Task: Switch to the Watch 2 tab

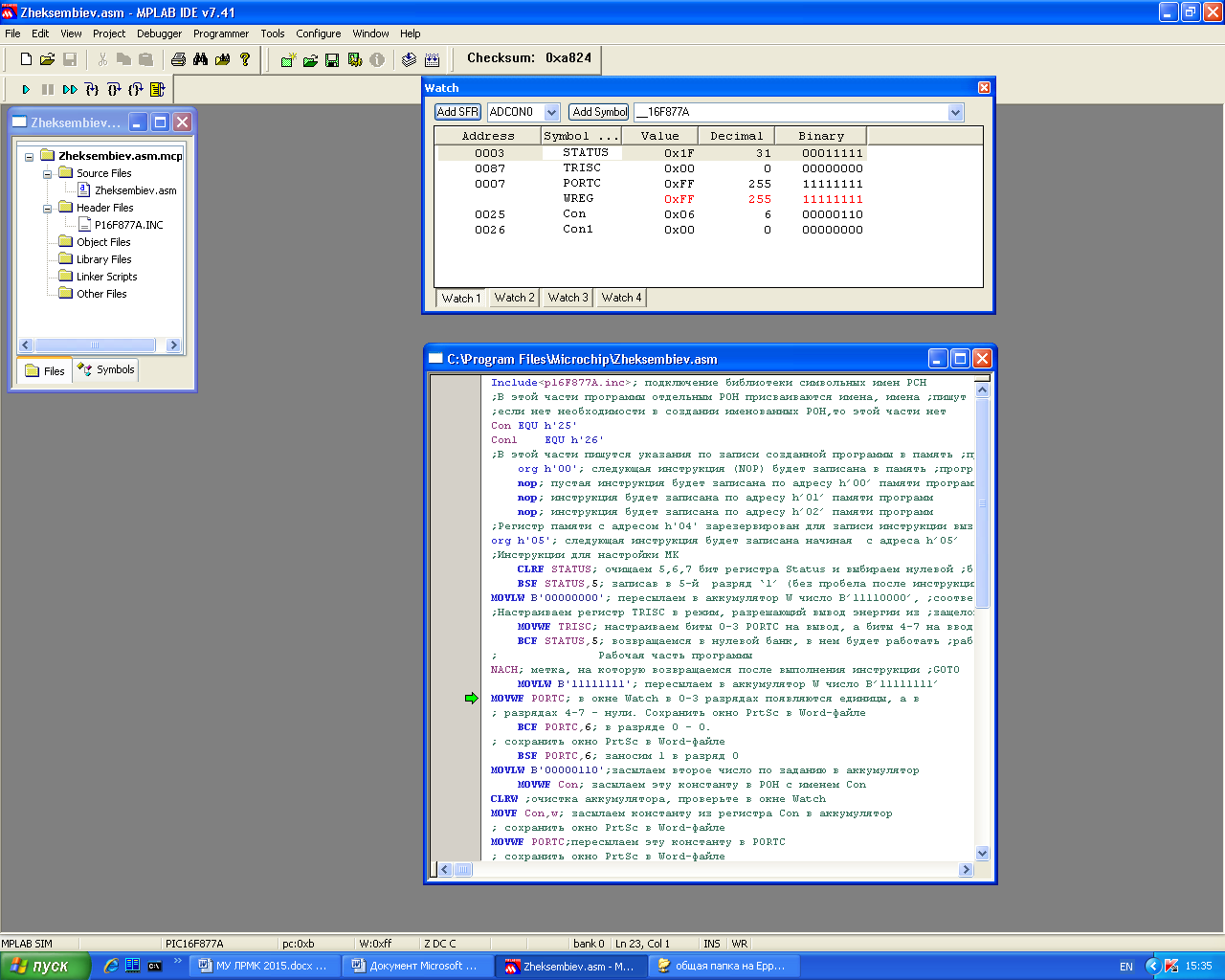Action: [514, 298]
